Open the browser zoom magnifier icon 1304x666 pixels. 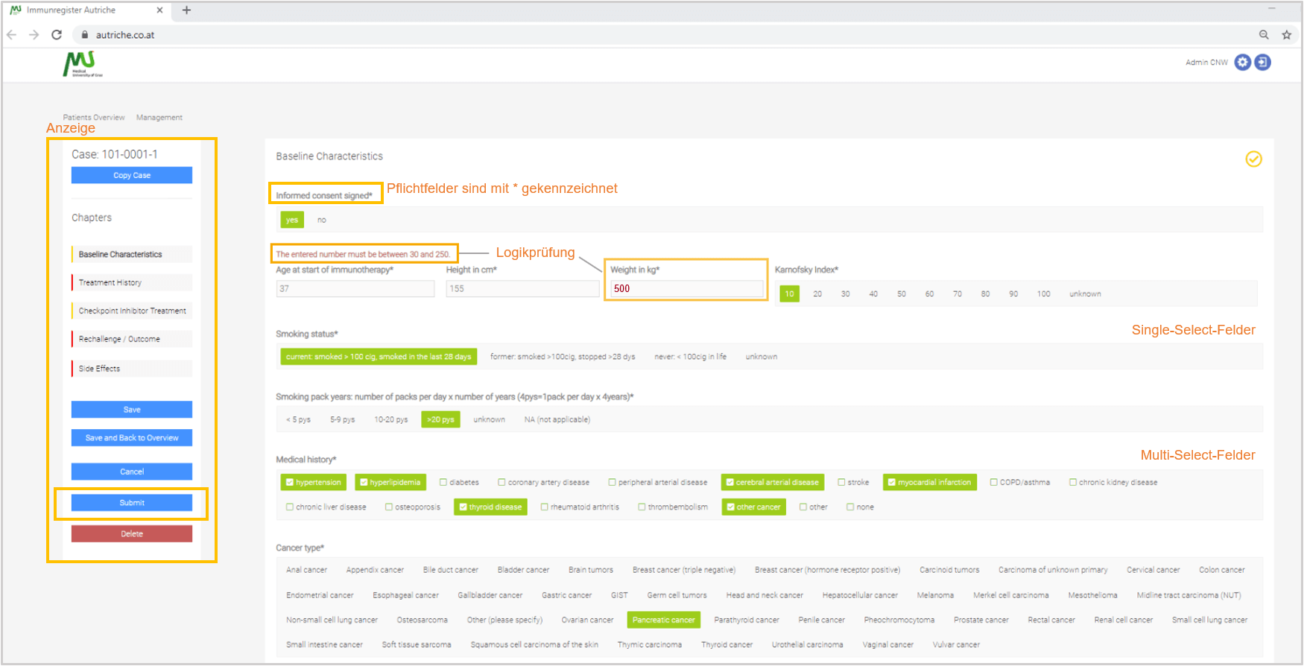pos(1264,35)
